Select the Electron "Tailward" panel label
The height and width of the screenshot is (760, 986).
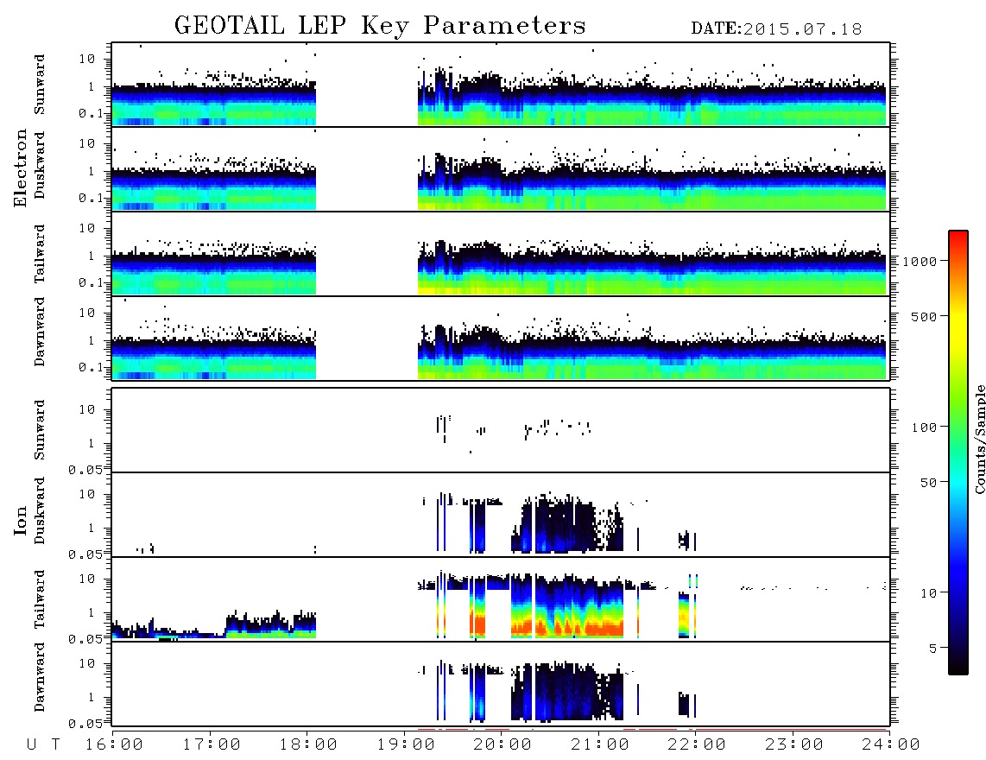(x=40, y=254)
